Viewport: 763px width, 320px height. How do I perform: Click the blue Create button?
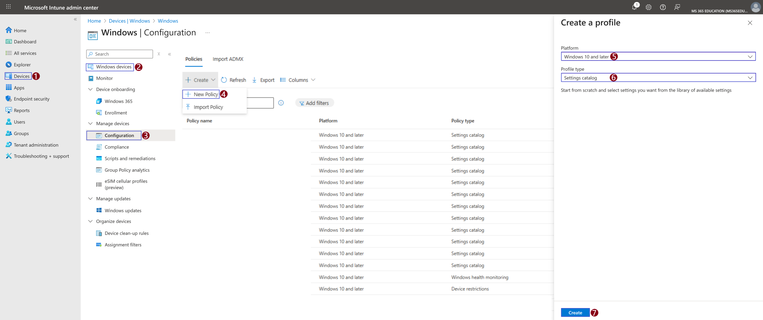click(x=575, y=312)
